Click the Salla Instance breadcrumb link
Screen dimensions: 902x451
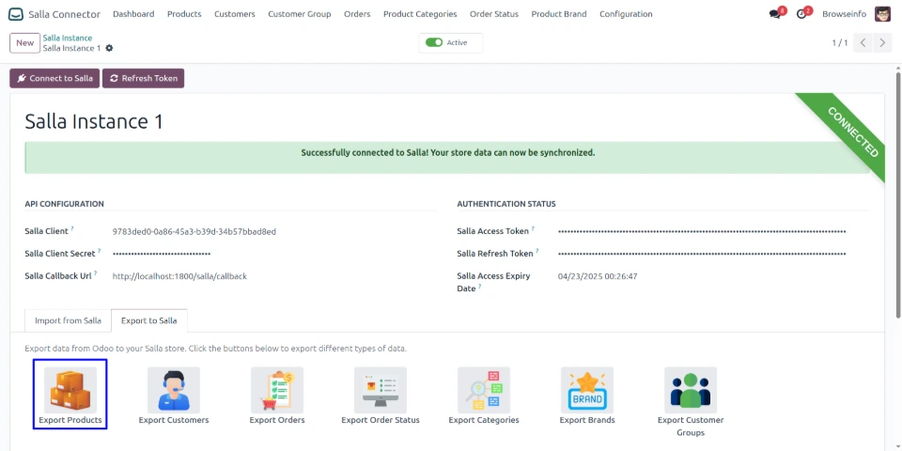point(68,38)
